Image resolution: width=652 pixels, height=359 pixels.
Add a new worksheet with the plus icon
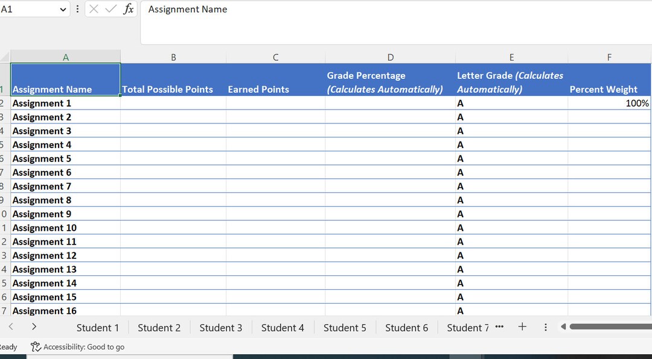522,326
